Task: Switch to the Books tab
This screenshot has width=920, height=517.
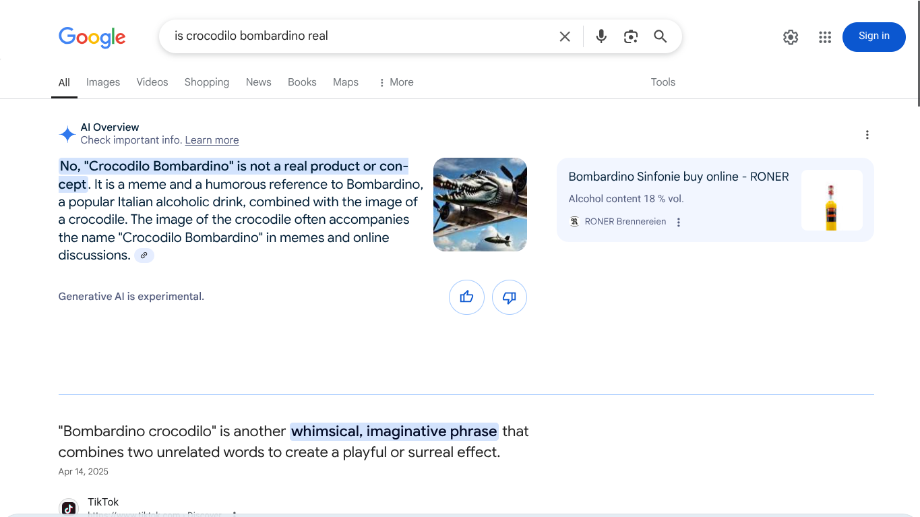Action: pyautogui.click(x=302, y=82)
